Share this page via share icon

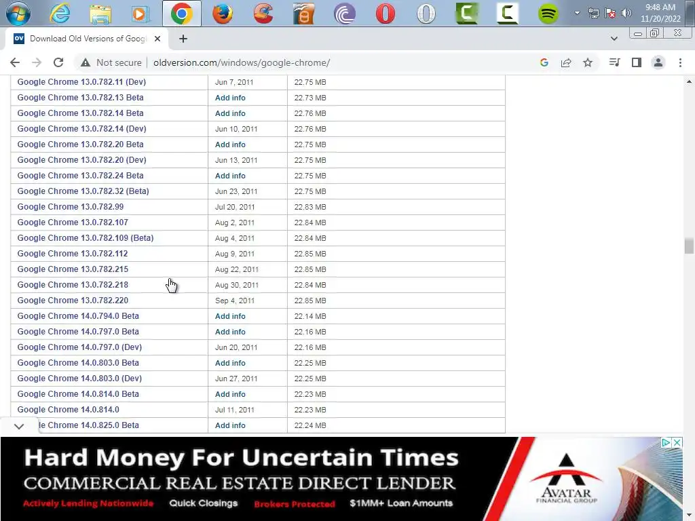566,62
